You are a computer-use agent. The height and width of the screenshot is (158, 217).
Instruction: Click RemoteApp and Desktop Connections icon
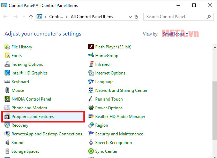click(x=7, y=134)
